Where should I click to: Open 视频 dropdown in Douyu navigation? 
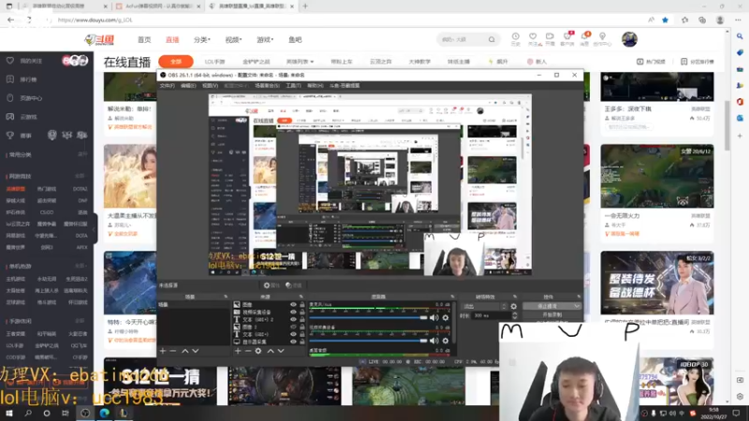[x=233, y=39]
